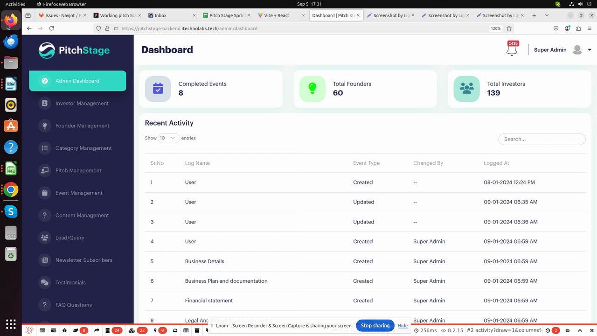Click the 256ms request duration indicator
The height and width of the screenshot is (336, 597).
pos(425,330)
